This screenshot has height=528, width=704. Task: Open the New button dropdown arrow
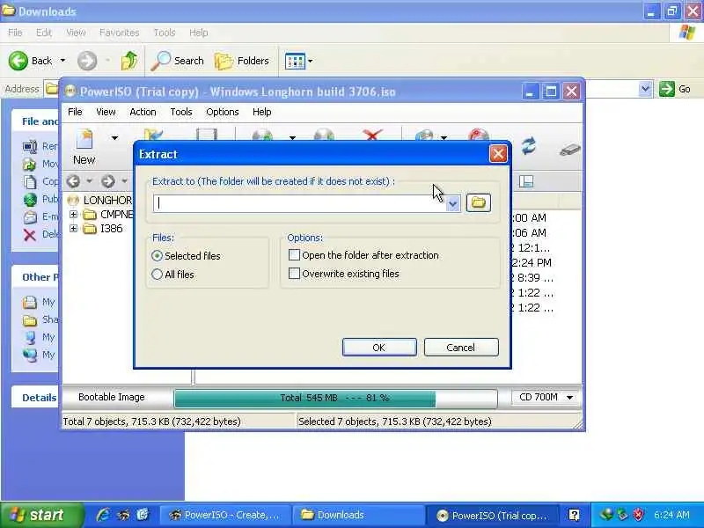click(115, 138)
